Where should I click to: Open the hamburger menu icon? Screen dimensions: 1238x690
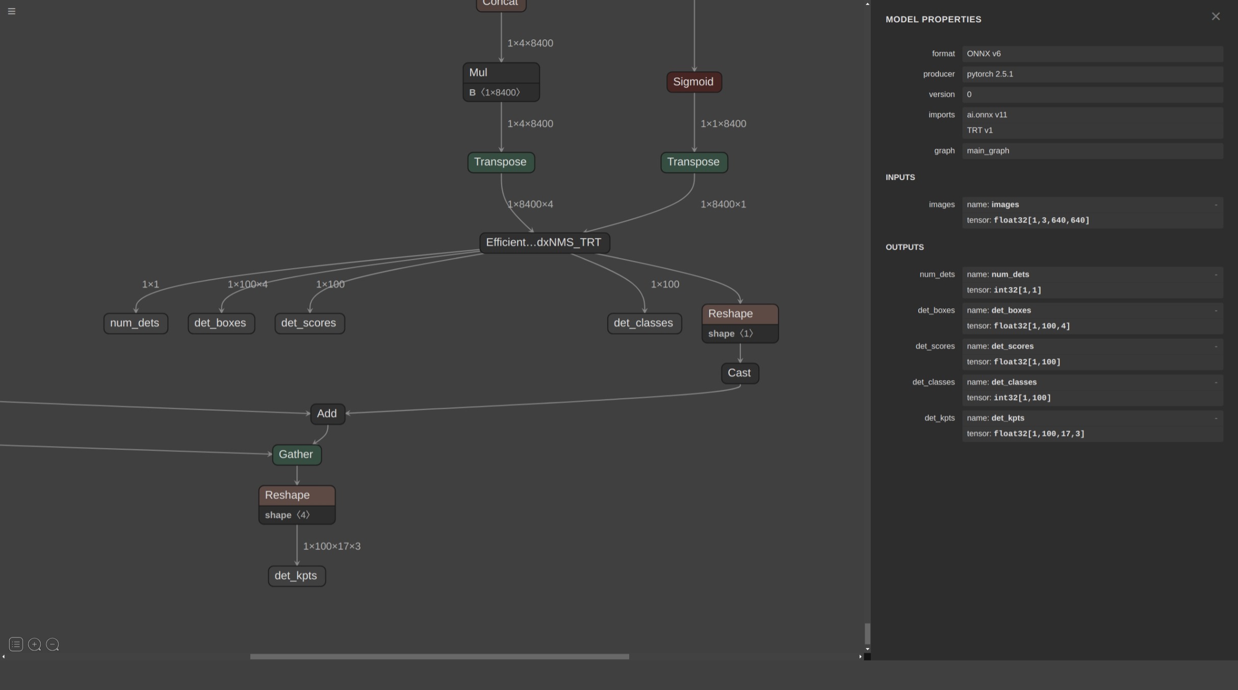pyautogui.click(x=12, y=11)
